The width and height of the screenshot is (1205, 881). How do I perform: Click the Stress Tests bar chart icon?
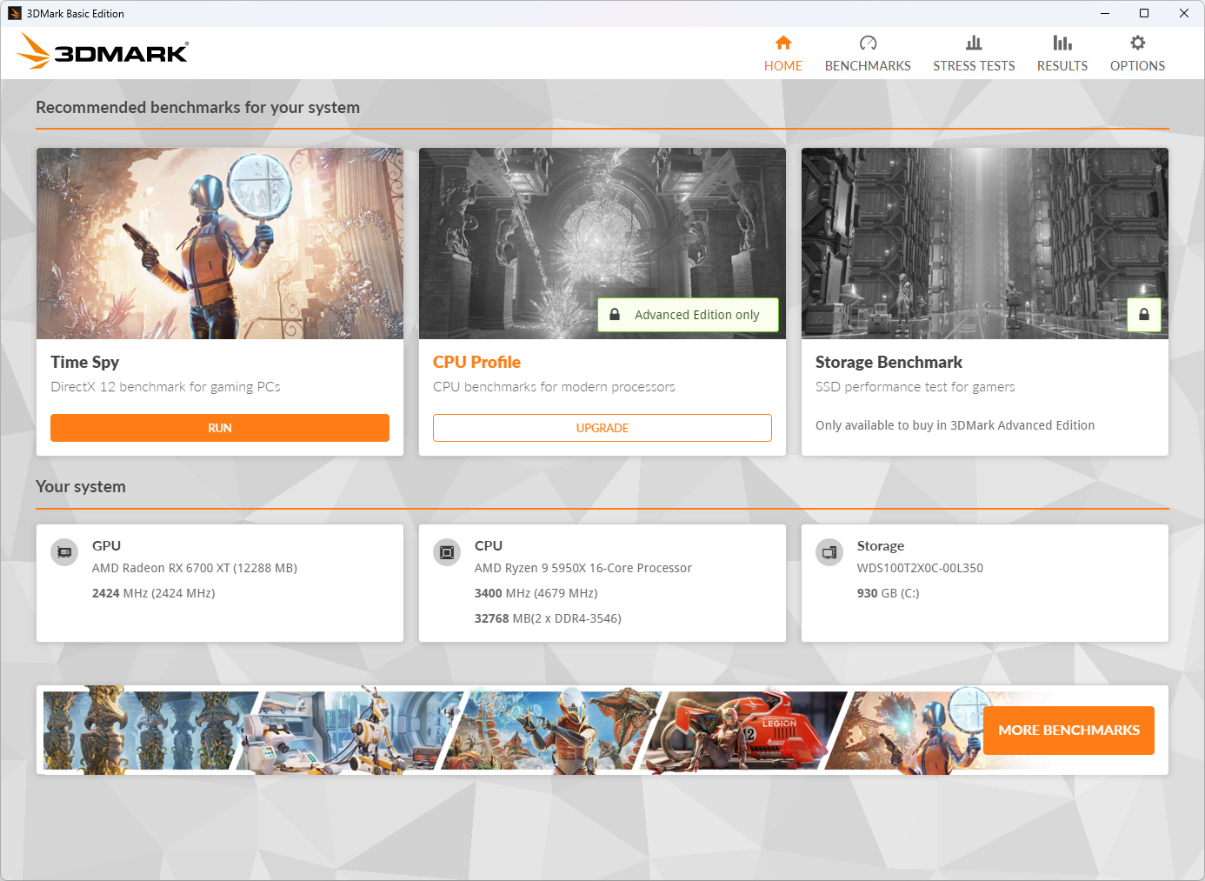(974, 43)
